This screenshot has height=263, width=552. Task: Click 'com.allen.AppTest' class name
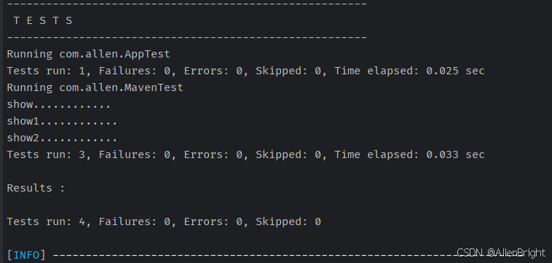click(x=115, y=54)
